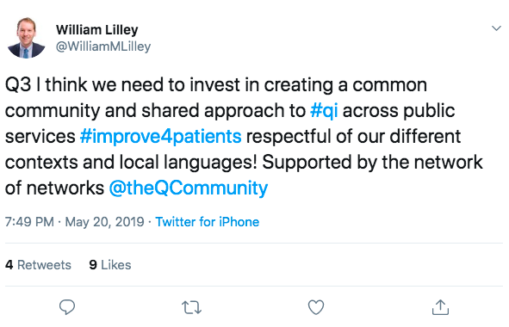Image resolution: width=509 pixels, height=327 pixels.
Task: Open the @theQCommunity mention
Action: (189, 188)
